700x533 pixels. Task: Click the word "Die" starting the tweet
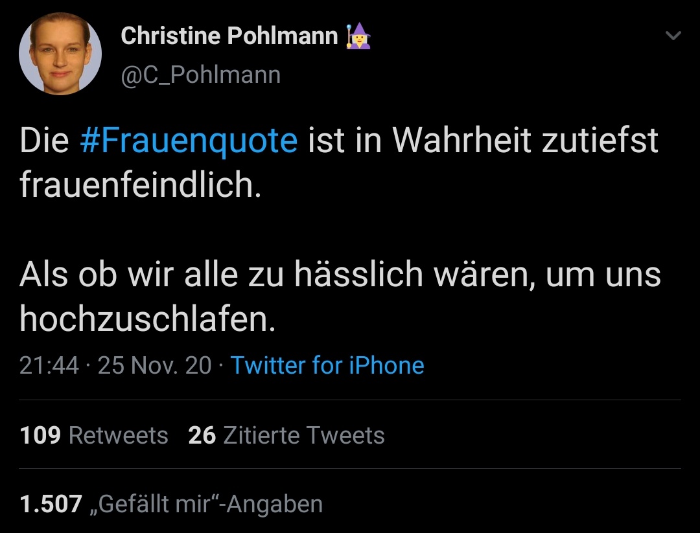[x=44, y=141]
